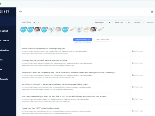Open the mail envelope icon in header
This screenshot has width=155, height=116.
coord(152,12)
